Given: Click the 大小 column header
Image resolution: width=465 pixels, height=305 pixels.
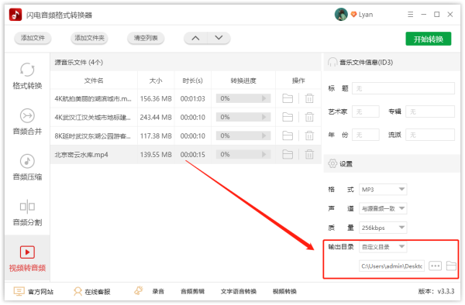Looking at the screenshot, I should pyautogui.click(x=156, y=81).
